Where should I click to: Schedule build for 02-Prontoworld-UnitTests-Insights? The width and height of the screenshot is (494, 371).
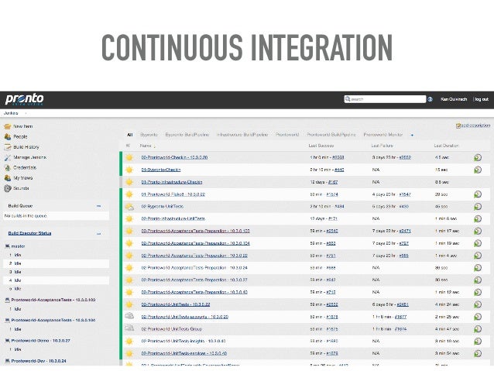coord(478,342)
